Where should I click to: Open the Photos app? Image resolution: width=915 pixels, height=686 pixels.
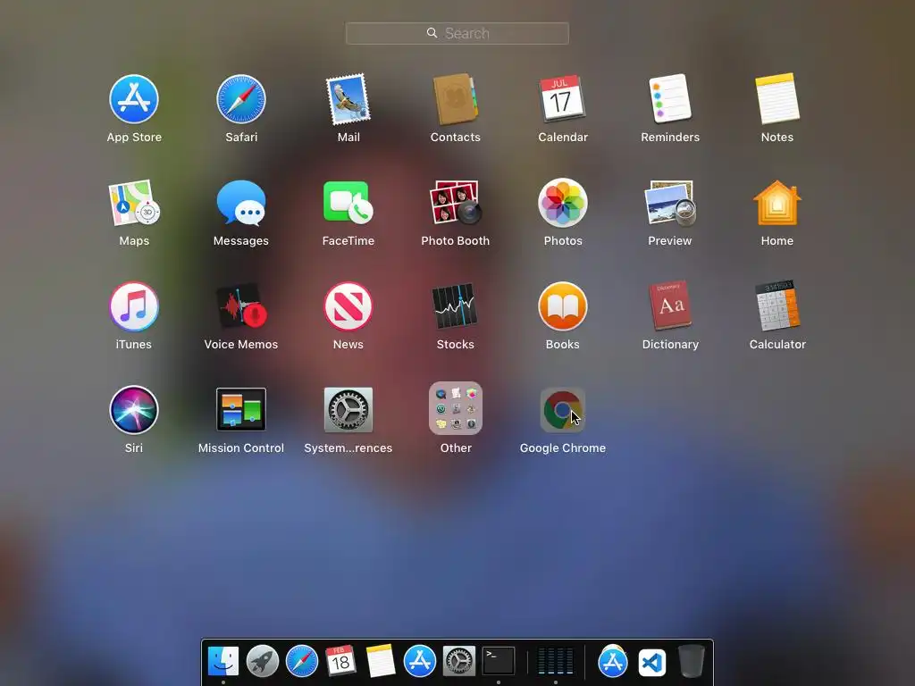click(563, 203)
